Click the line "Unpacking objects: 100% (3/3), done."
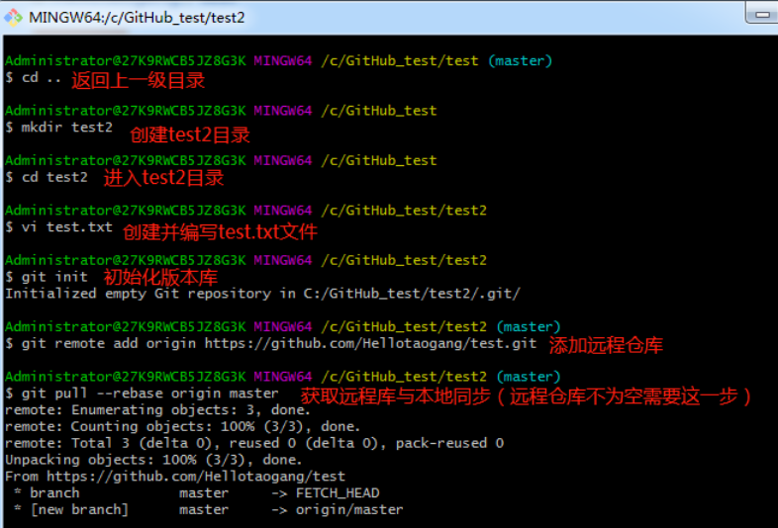 coord(153,460)
